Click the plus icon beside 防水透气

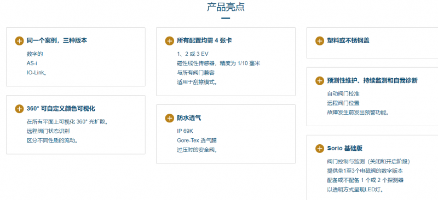tap(170, 118)
